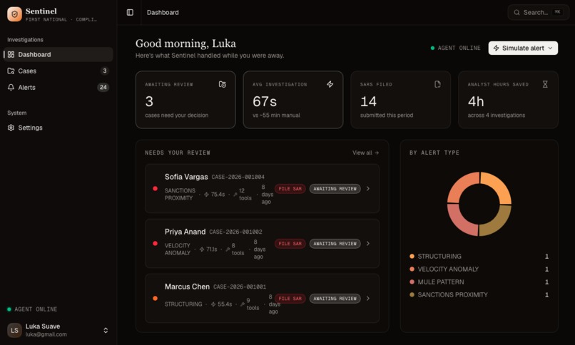Open Settings in the sidebar

[58, 128]
